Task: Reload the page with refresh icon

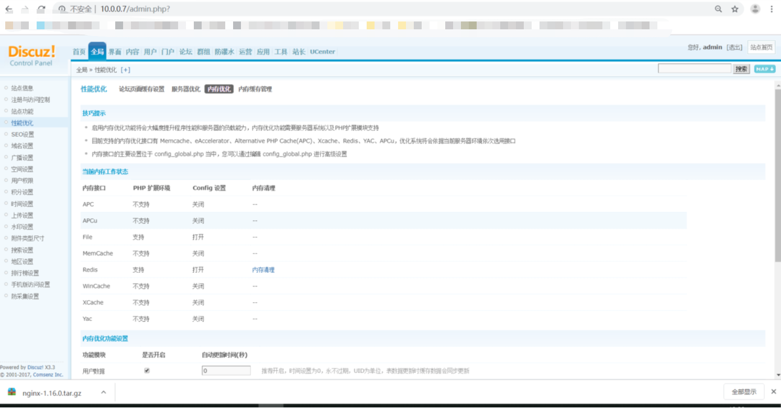Action: tap(41, 9)
